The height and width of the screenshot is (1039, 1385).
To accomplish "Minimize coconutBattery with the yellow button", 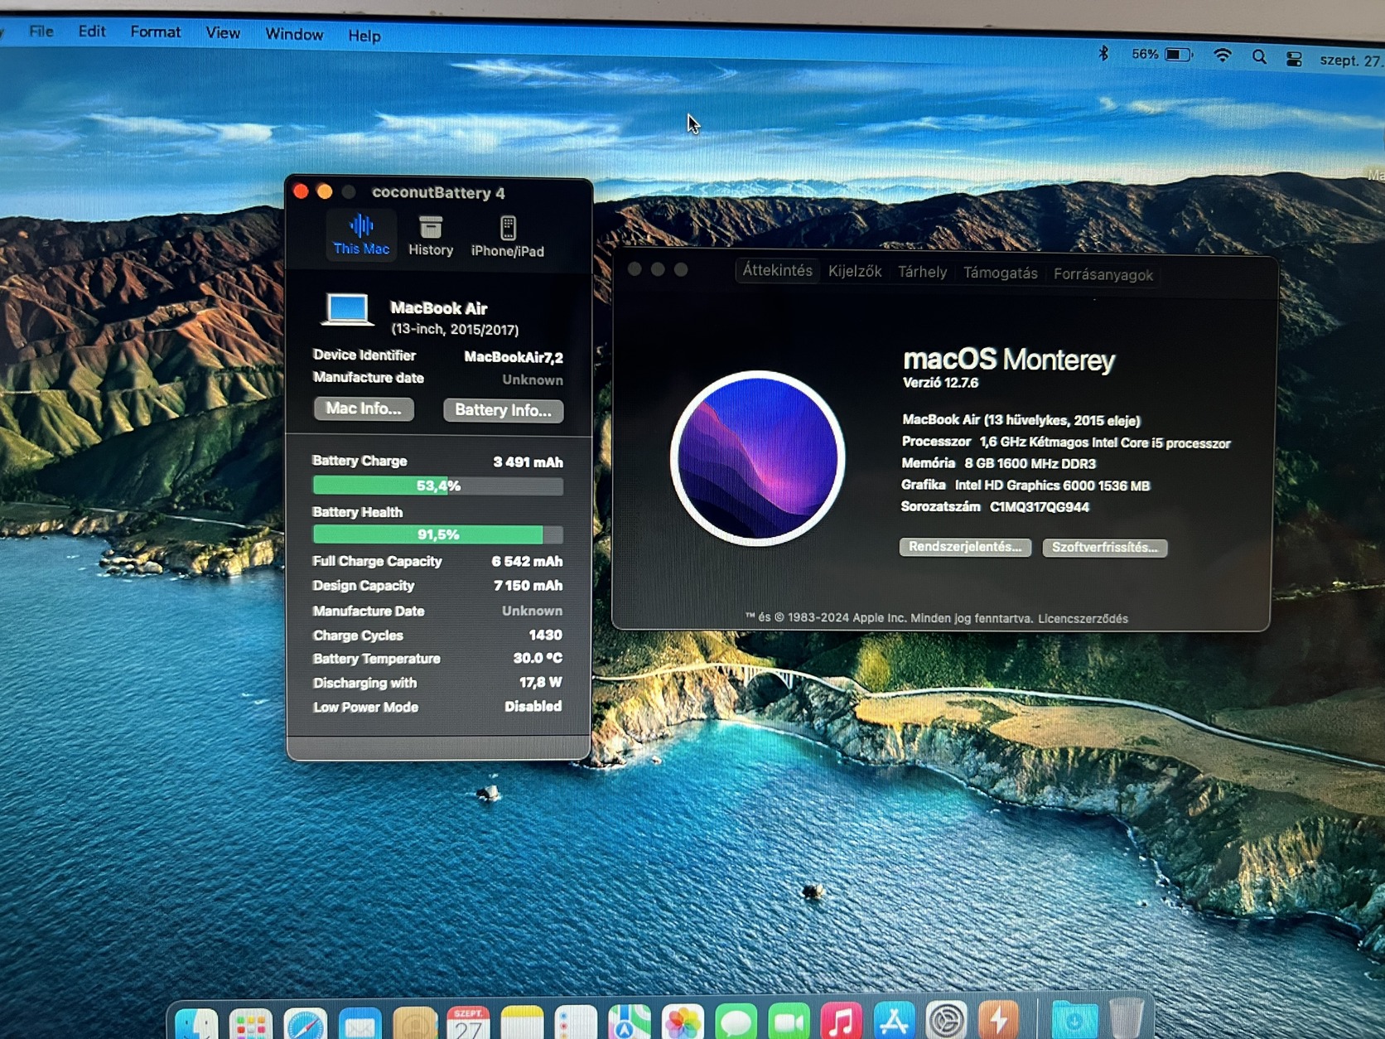I will coord(325,191).
